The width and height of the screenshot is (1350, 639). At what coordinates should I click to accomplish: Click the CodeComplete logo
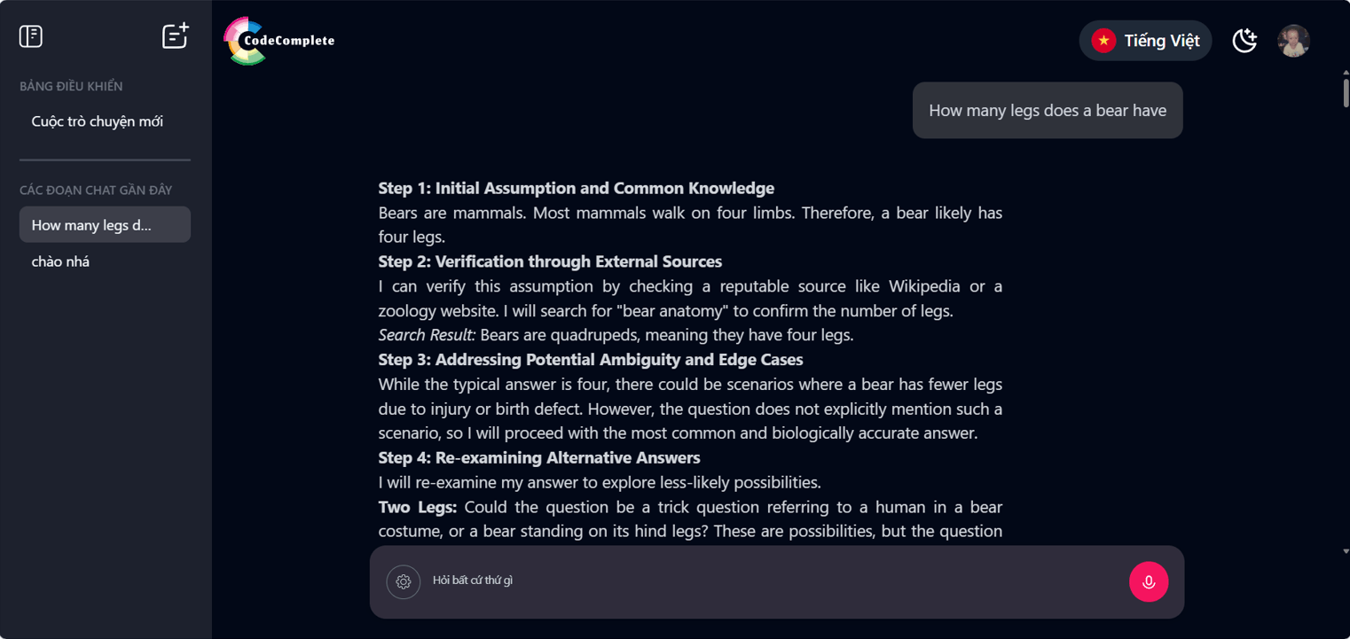pyautogui.click(x=279, y=41)
